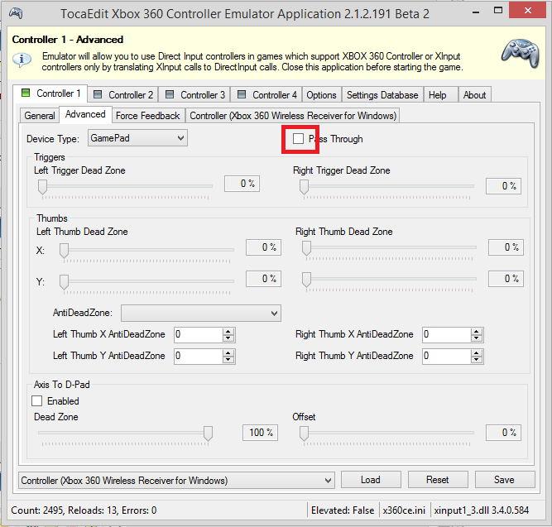
Task: Click the Left Thumb Dead Zone Y slider
Action: [x=64, y=281]
